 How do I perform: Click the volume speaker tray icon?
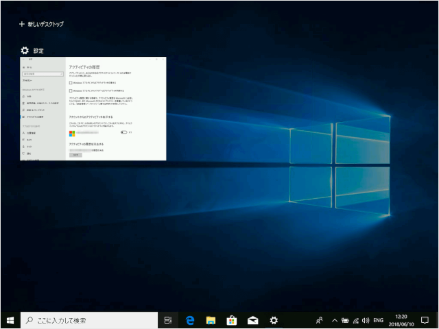tap(366, 320)
